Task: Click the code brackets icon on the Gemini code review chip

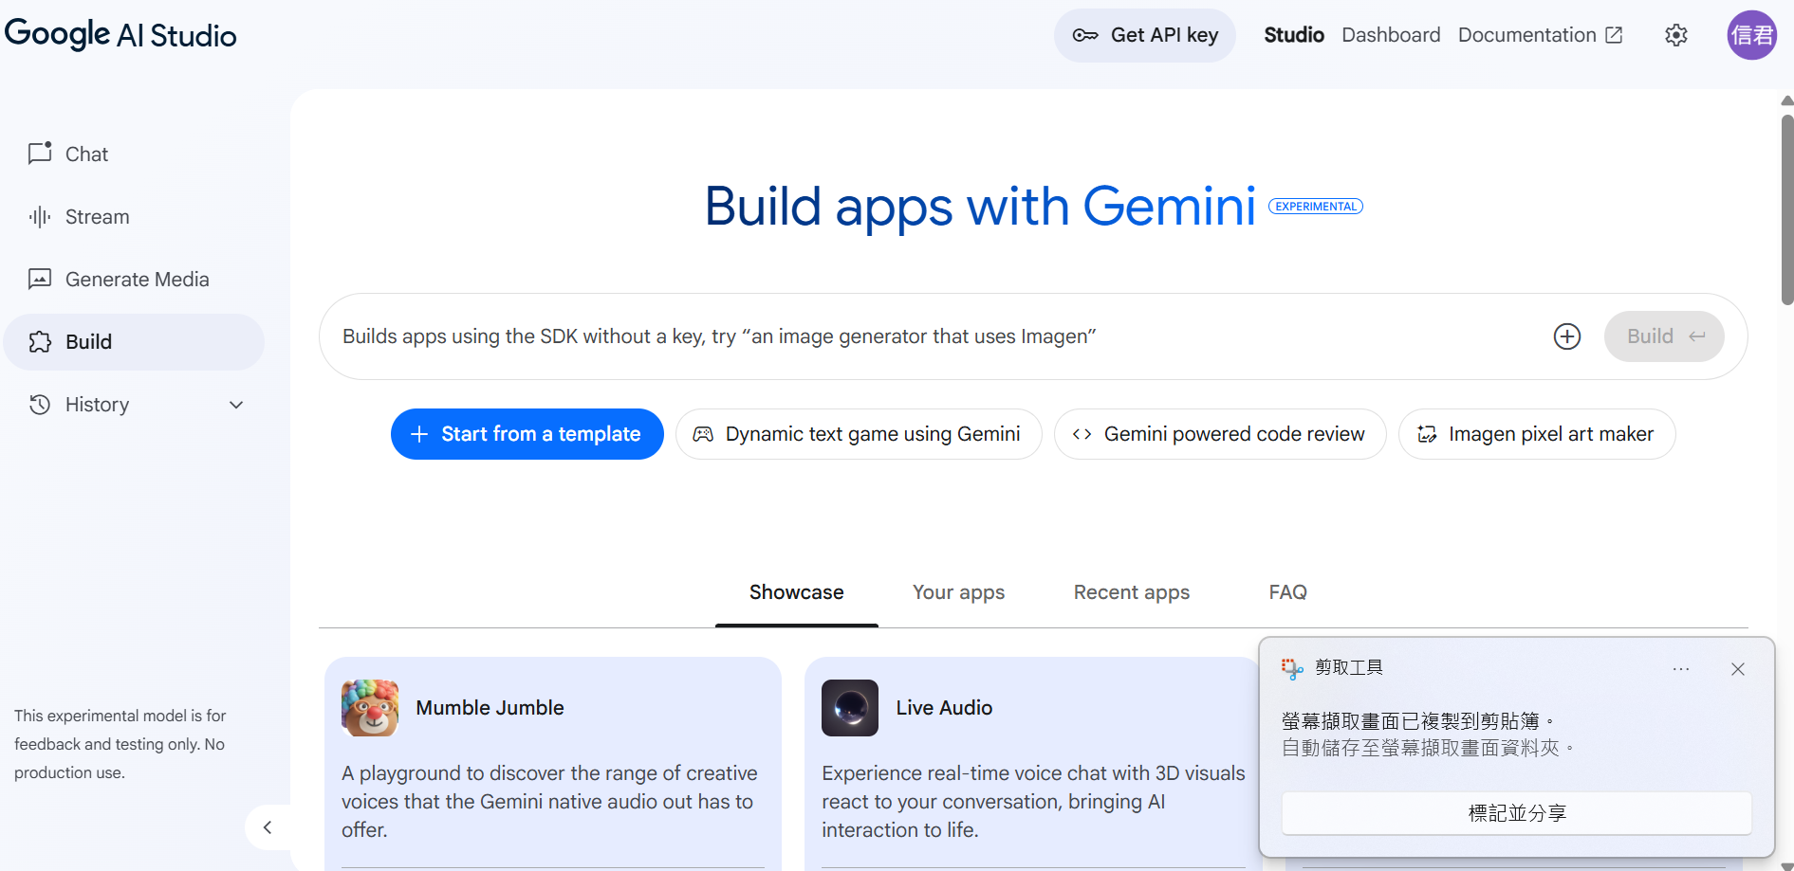Action: (1082, 434)
